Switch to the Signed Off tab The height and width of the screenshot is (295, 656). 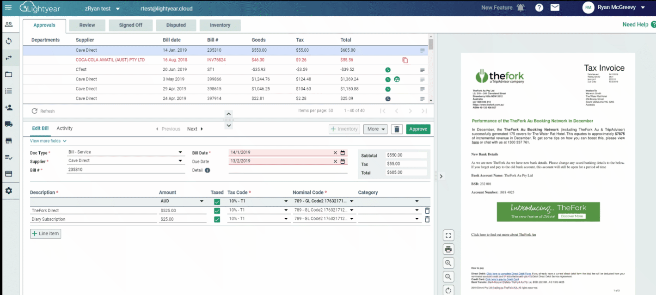pyautogui.click(x=130, y=25)
